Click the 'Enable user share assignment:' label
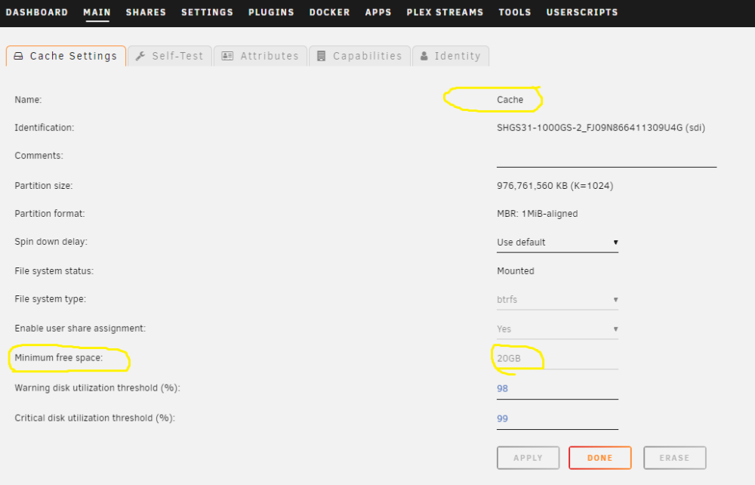Viewport: 755px width, 485px height. (x=80, y=329)
